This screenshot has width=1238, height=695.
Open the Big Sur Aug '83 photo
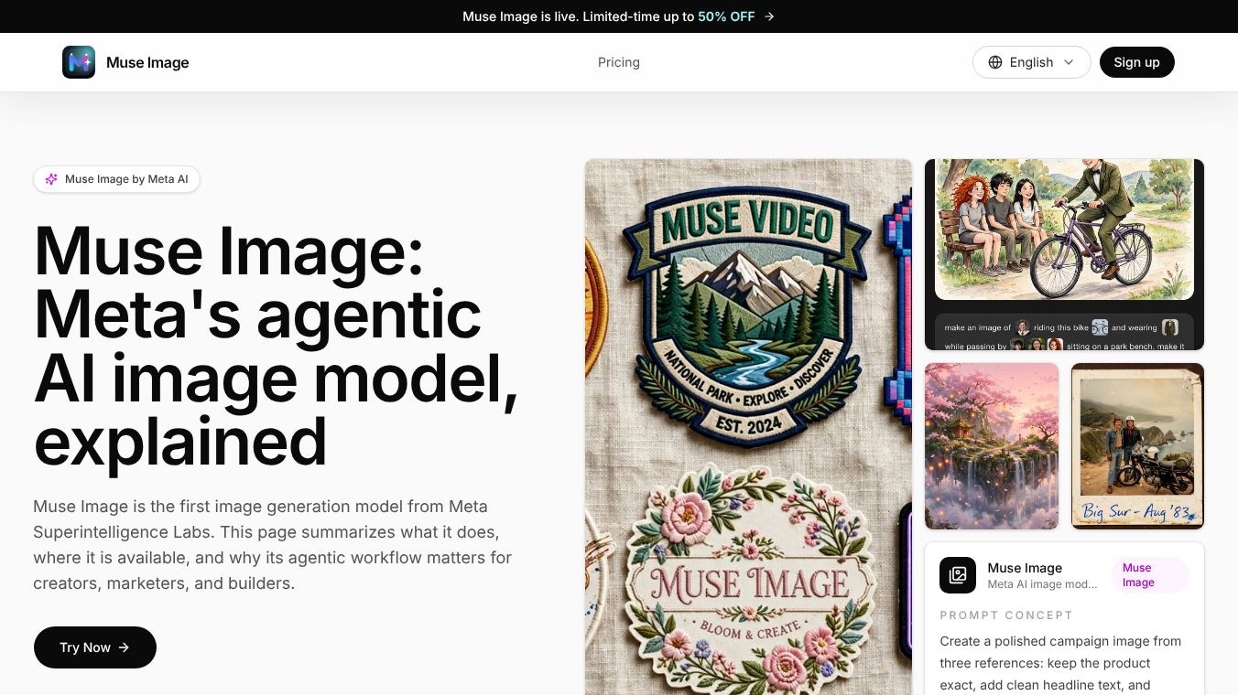pyautogui.click(x=1137, y=446)
